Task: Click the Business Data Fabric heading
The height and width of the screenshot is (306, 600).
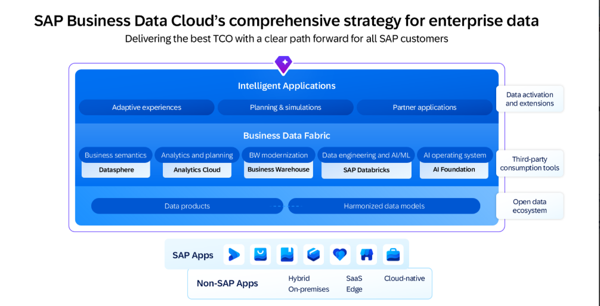Action: tap(287, 135)
